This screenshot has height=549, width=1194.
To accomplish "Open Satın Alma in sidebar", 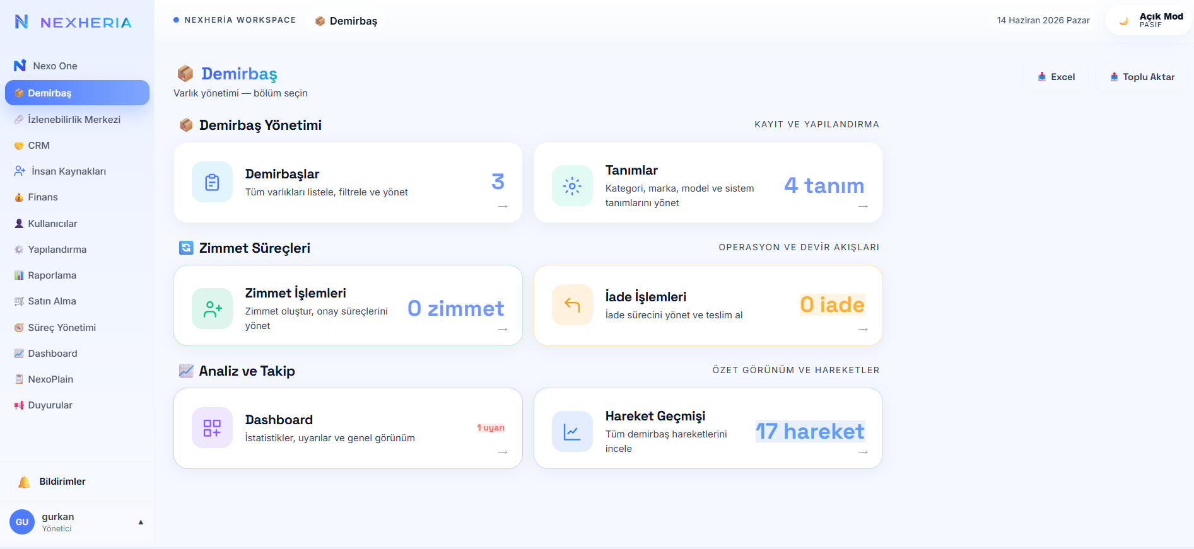I will (x=77, y=301).
